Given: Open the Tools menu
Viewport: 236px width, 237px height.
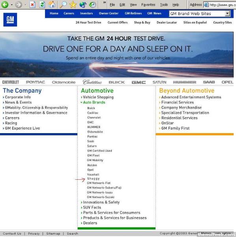Looking at the screenshot, I should 164,5.
